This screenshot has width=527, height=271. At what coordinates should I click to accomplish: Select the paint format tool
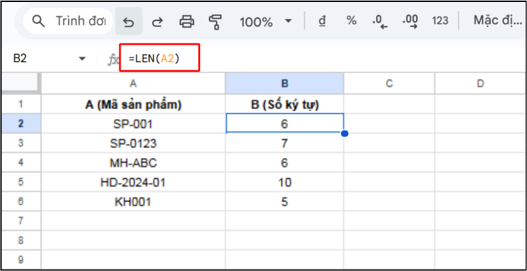(215, 22)
